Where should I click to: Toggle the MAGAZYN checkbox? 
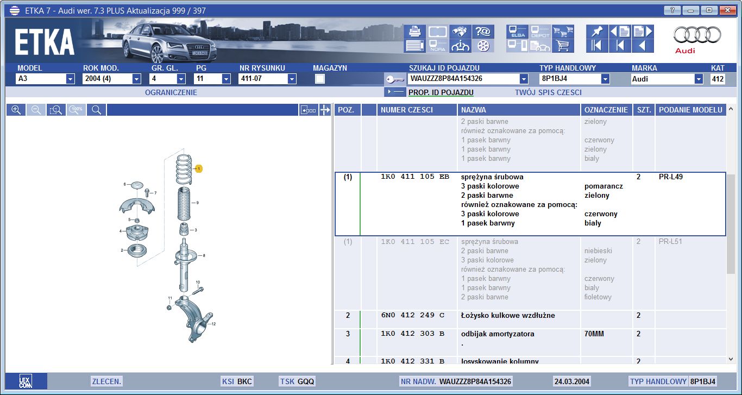click(x=320, y=79)
